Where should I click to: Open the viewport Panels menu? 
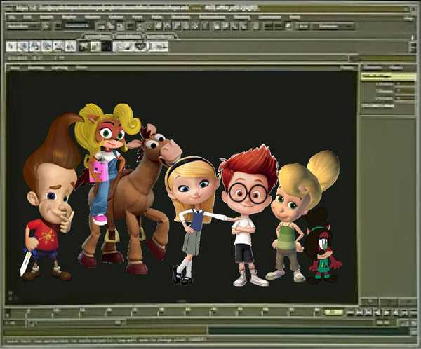pos(347,67)
